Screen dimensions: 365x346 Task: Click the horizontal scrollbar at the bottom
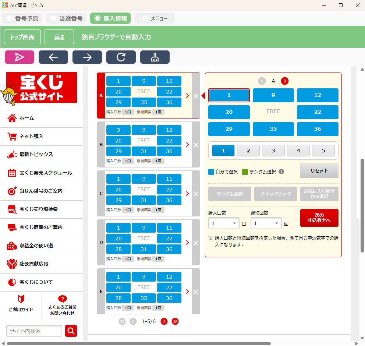tap(139, 343)
